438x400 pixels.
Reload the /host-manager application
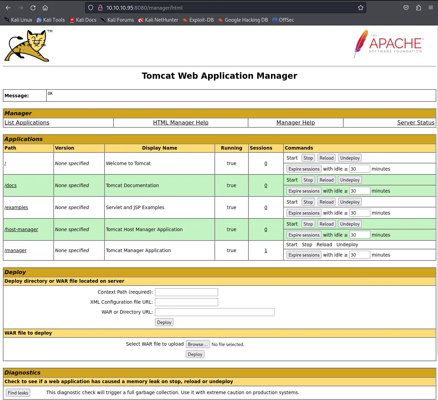tap(326, 224)
